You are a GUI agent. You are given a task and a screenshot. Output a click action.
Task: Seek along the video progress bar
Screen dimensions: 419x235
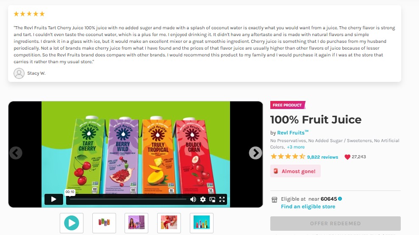[x=128, y=199]
